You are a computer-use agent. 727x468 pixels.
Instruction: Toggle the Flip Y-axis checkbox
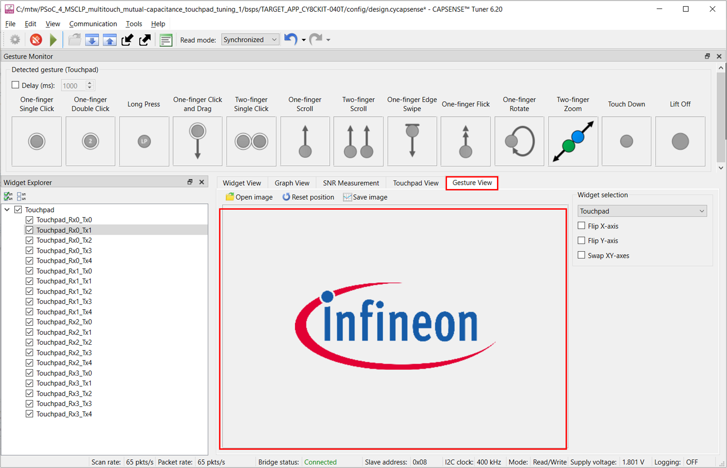pyautogui.click(x=581, y=241)
